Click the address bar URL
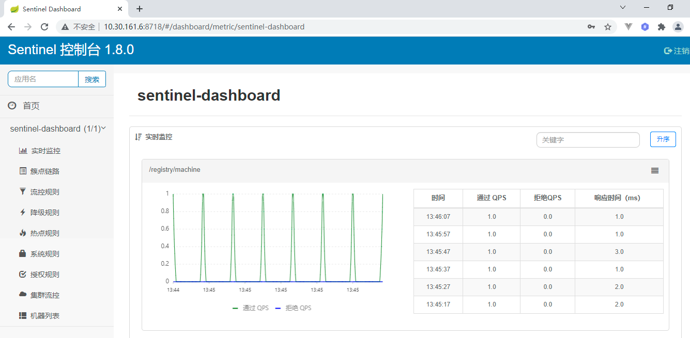Viewport: 690px width, 338px height. click(204, 27)
